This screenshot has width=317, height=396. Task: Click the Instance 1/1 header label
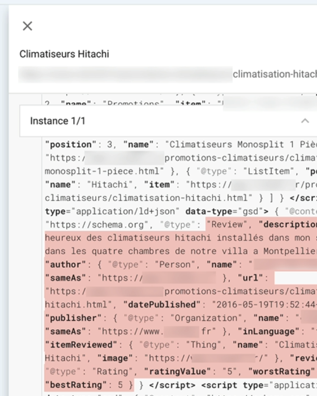(x=58, y=121)
